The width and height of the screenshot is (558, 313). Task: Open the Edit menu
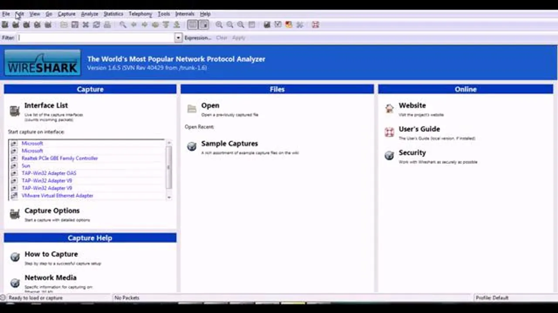(x=20, y=14)
